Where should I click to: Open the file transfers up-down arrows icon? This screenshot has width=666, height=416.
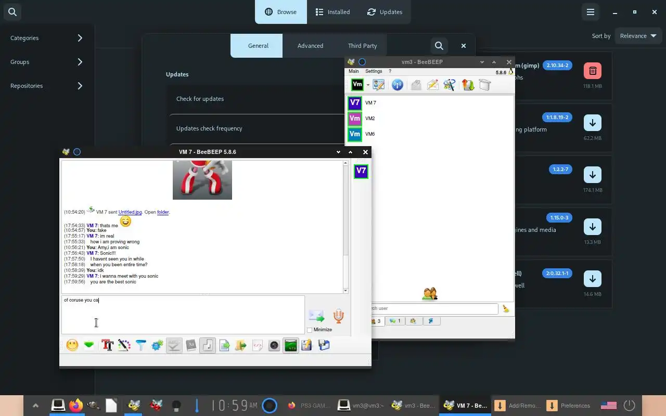click(468, 85)
